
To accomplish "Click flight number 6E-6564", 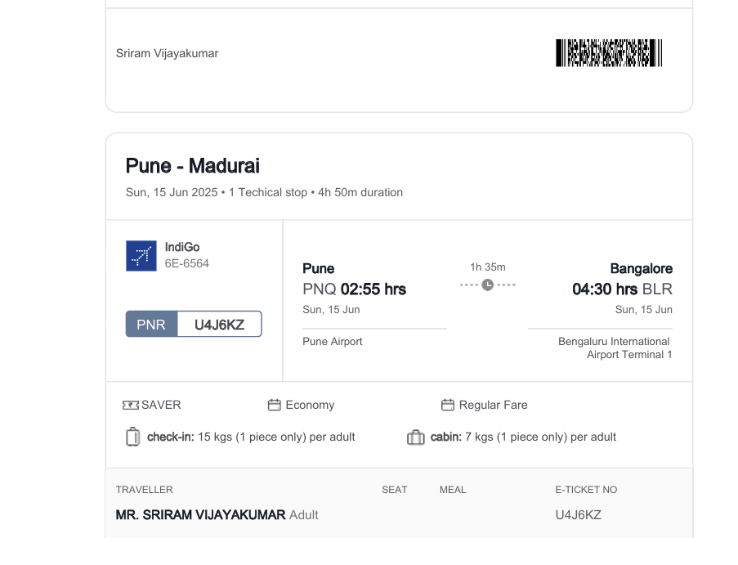I will (187, 263).
